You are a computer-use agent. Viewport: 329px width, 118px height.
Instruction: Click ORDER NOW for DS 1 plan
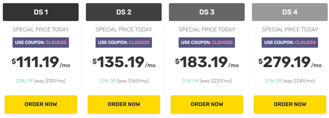tap(41, 104)
